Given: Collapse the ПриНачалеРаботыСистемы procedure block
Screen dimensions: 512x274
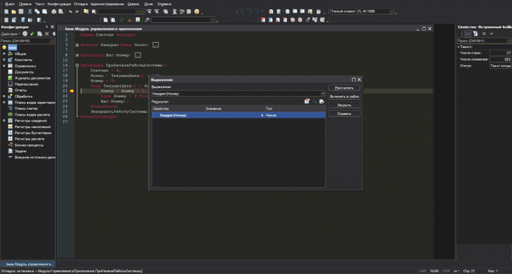Looking at the screenshot, I should [x=77, y=66].
